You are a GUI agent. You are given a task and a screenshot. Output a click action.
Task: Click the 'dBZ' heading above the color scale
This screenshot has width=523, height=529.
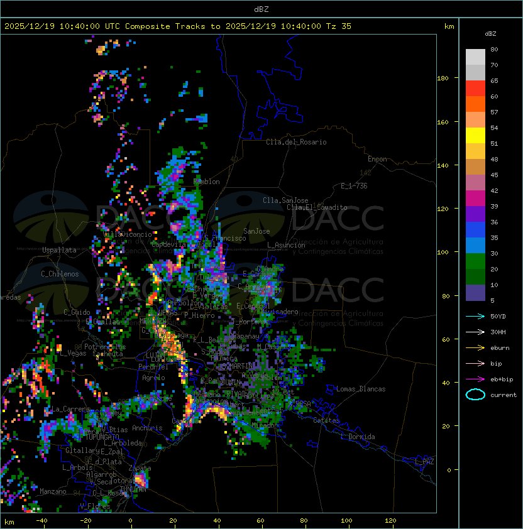point(490,34)
